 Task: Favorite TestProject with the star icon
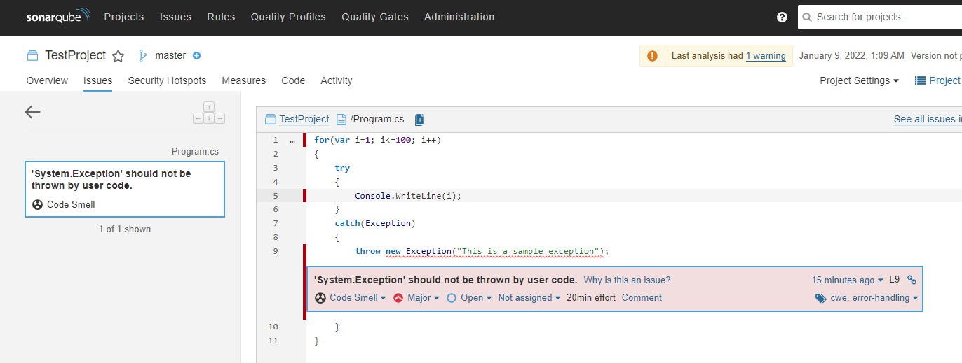pyautogui.click(x=118, y=56)
